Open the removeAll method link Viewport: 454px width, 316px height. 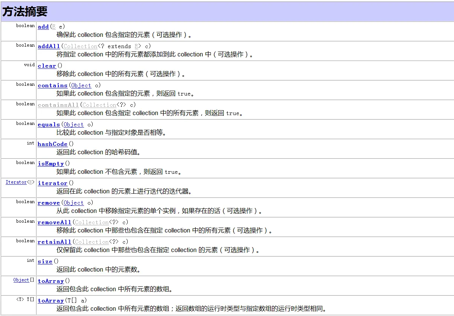tap(55, 222)
